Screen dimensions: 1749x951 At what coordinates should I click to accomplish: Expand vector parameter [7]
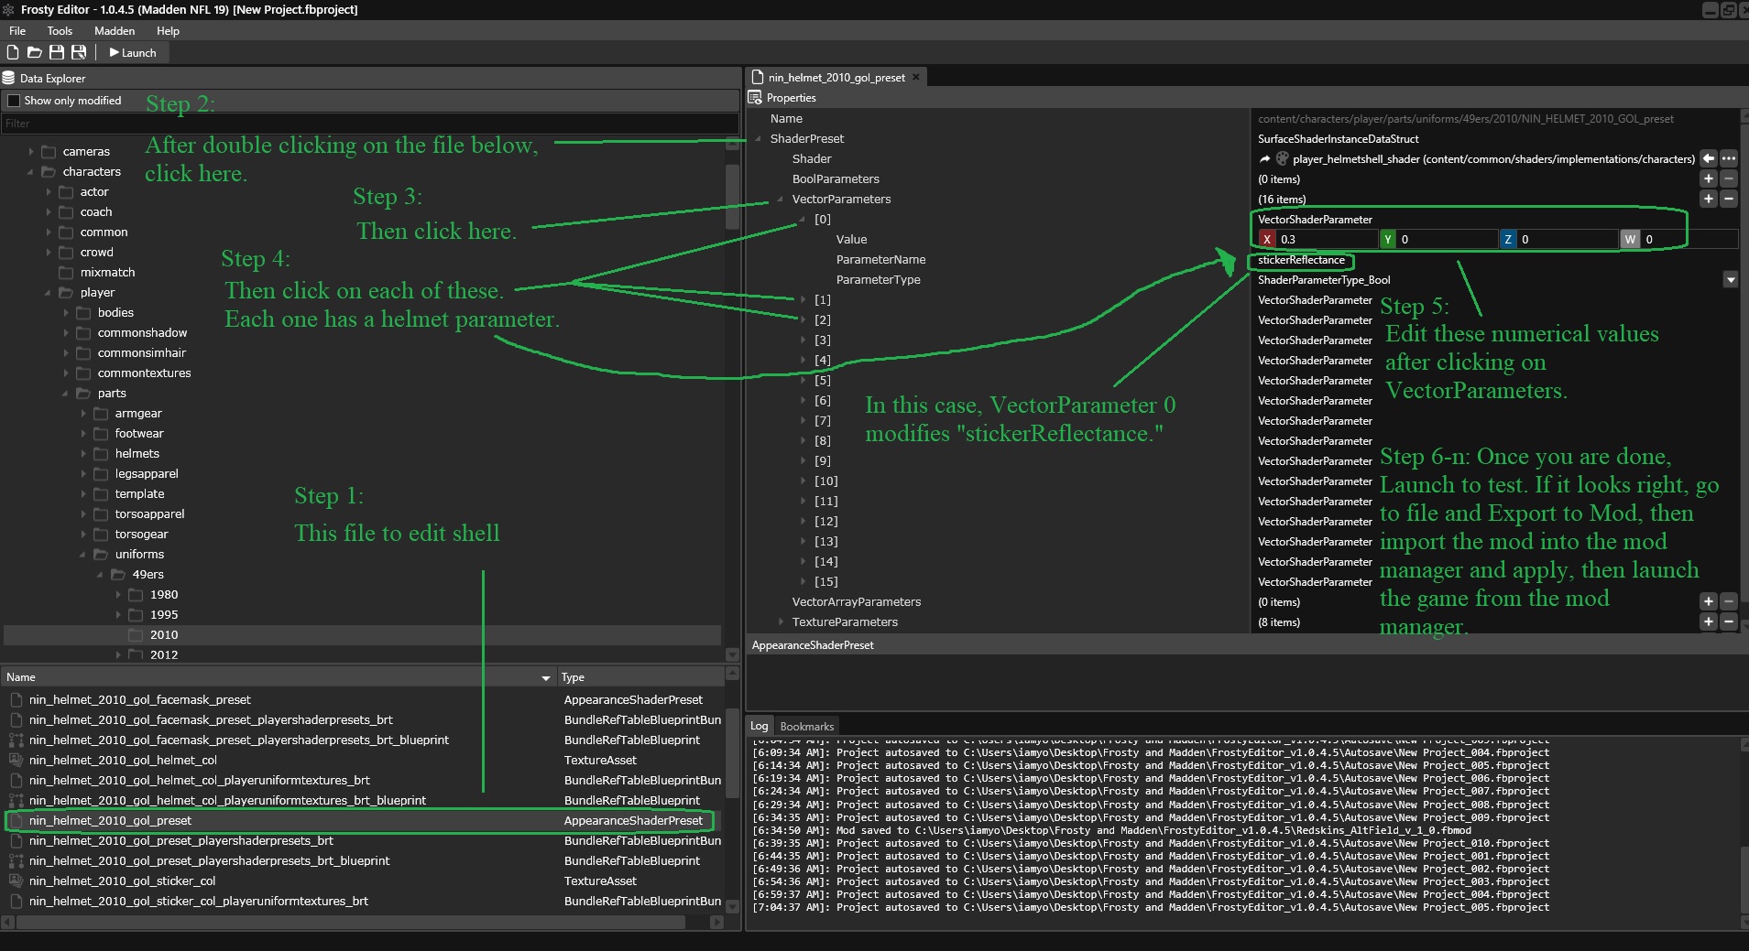click(803, 420)
